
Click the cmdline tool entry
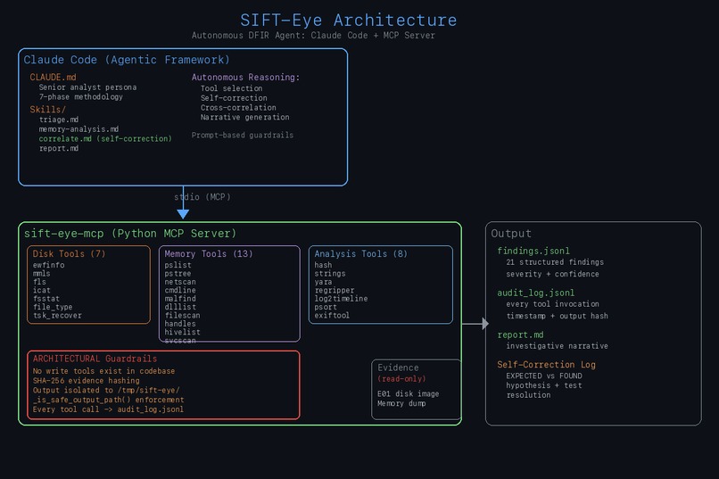[180, 290]
